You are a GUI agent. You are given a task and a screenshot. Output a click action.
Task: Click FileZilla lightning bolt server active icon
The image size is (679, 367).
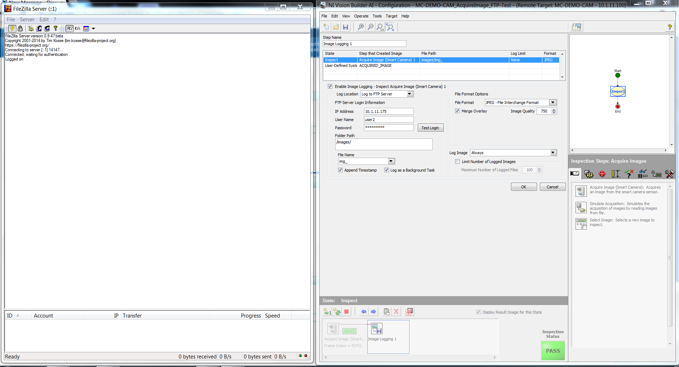(12, 28)
